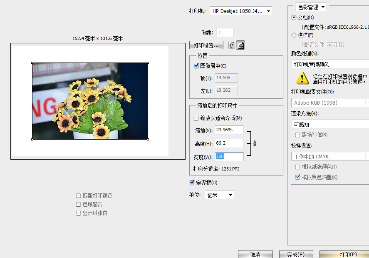This screenshot has height=258, width=369.
Task: Enable 缩放以适合介质 checkbox
Action: (196, 118)
